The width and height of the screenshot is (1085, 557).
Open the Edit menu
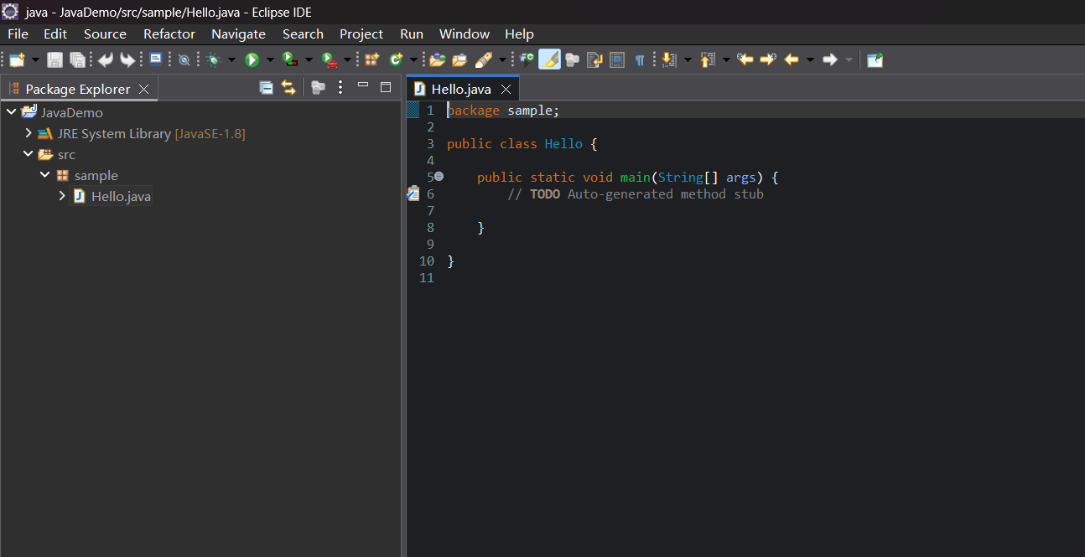coord(55,34)
